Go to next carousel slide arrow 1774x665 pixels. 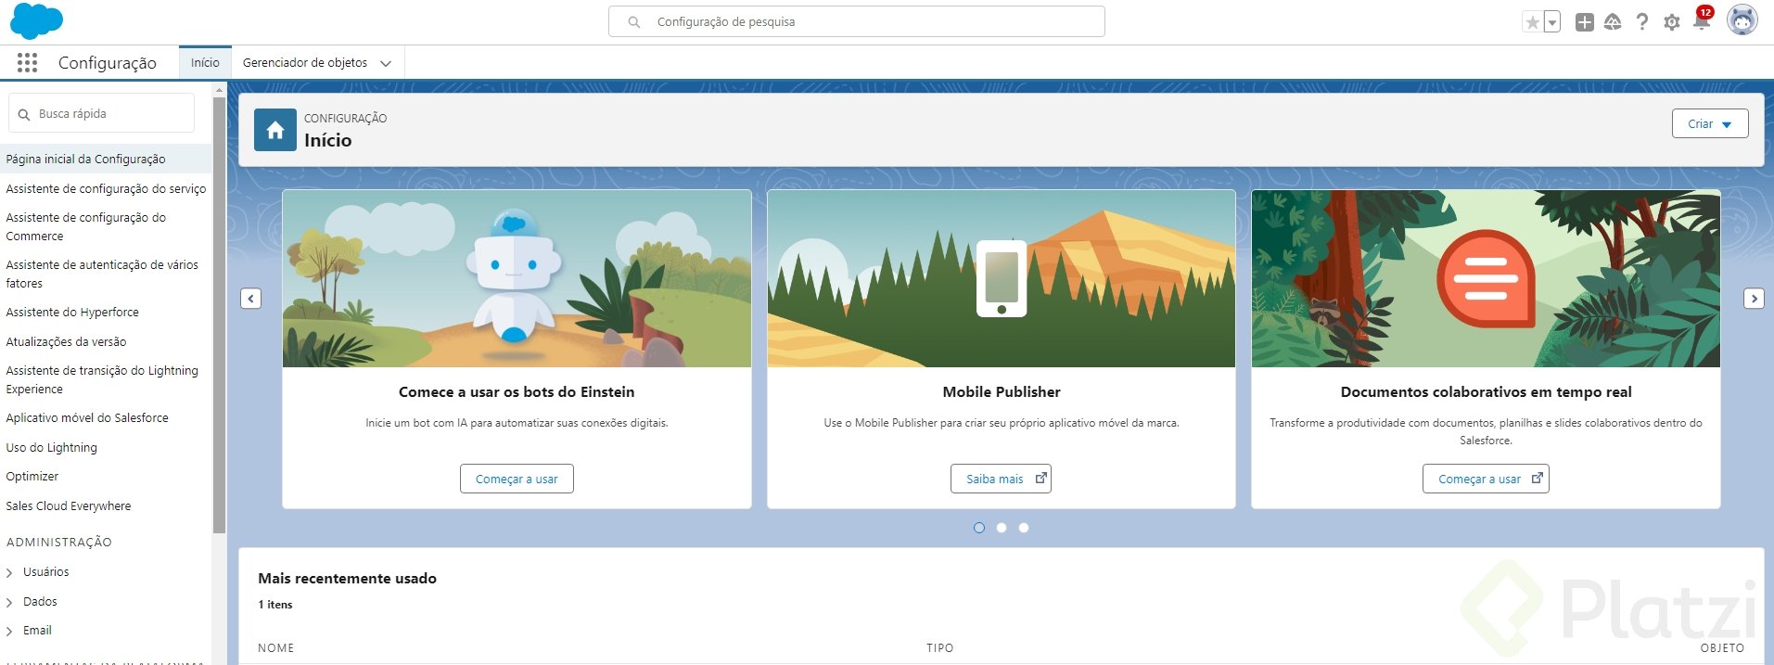coord(1754,299)
